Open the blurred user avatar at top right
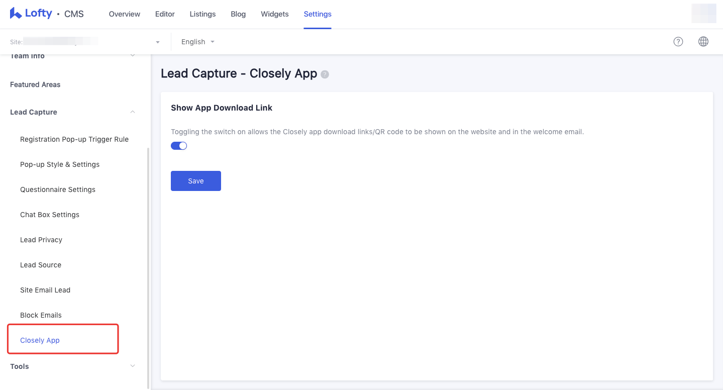 pos(704,14)
